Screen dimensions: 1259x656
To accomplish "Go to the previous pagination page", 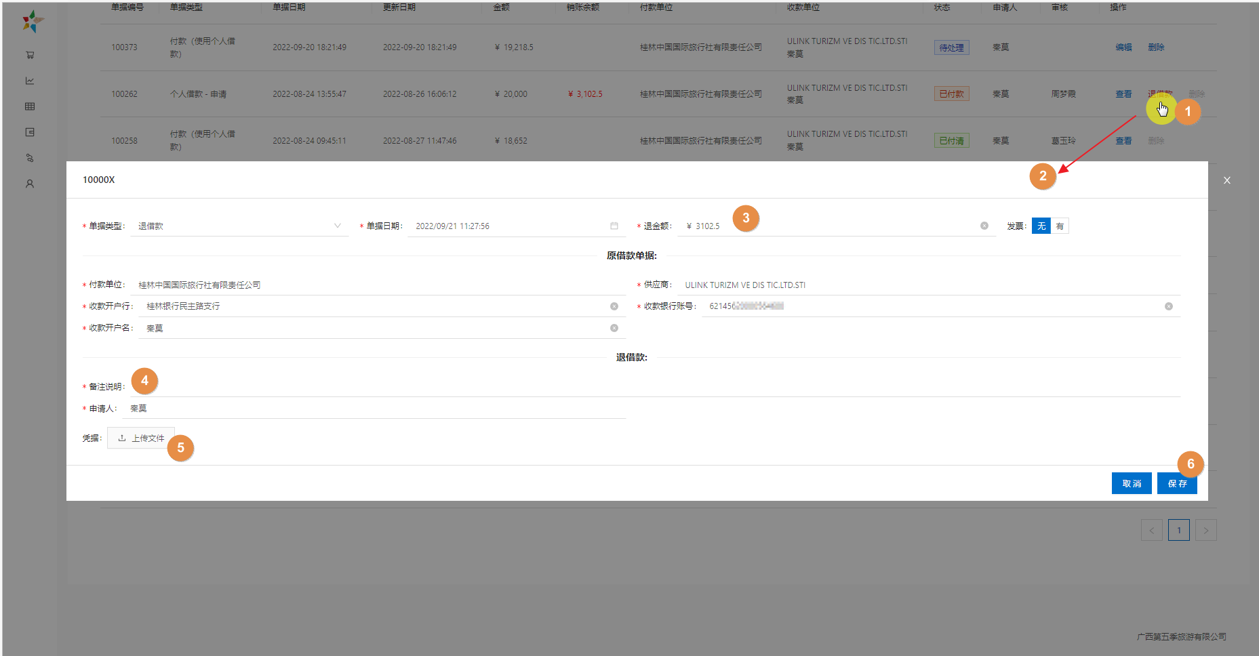I will [x=1151, y=530].
